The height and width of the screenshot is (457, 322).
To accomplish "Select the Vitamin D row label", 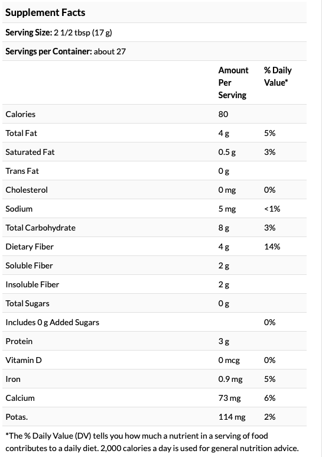I will 24,360.
